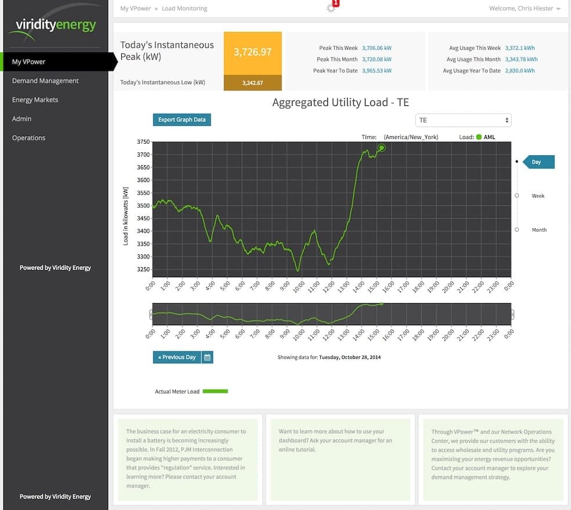Open the calendar date picker icon

208,357
